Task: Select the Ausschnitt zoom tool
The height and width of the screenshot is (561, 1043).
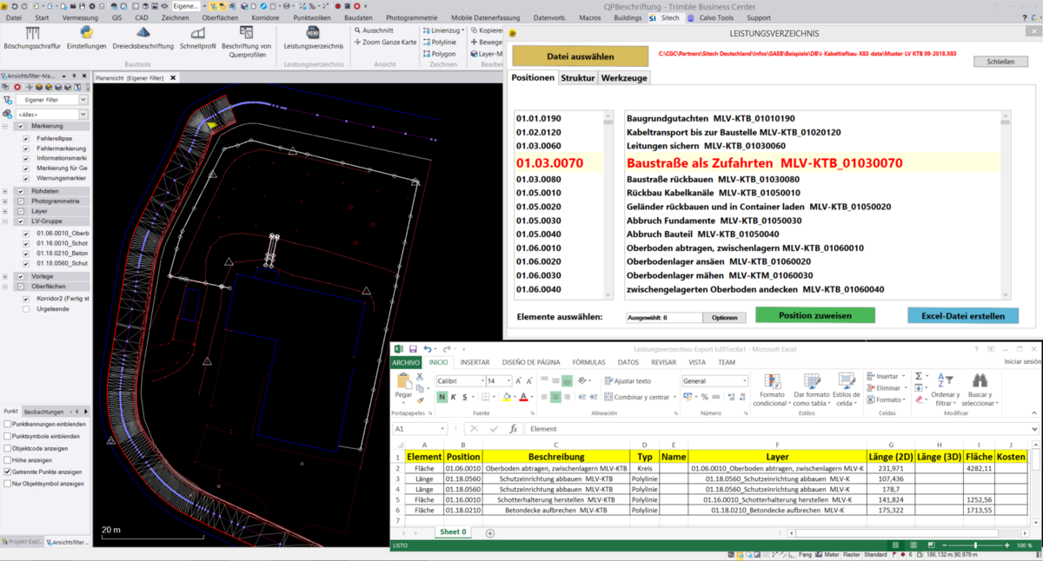Action: [374, 30]
